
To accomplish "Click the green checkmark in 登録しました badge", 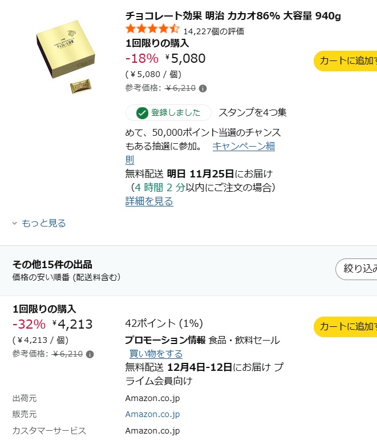I will click(142, 113).
